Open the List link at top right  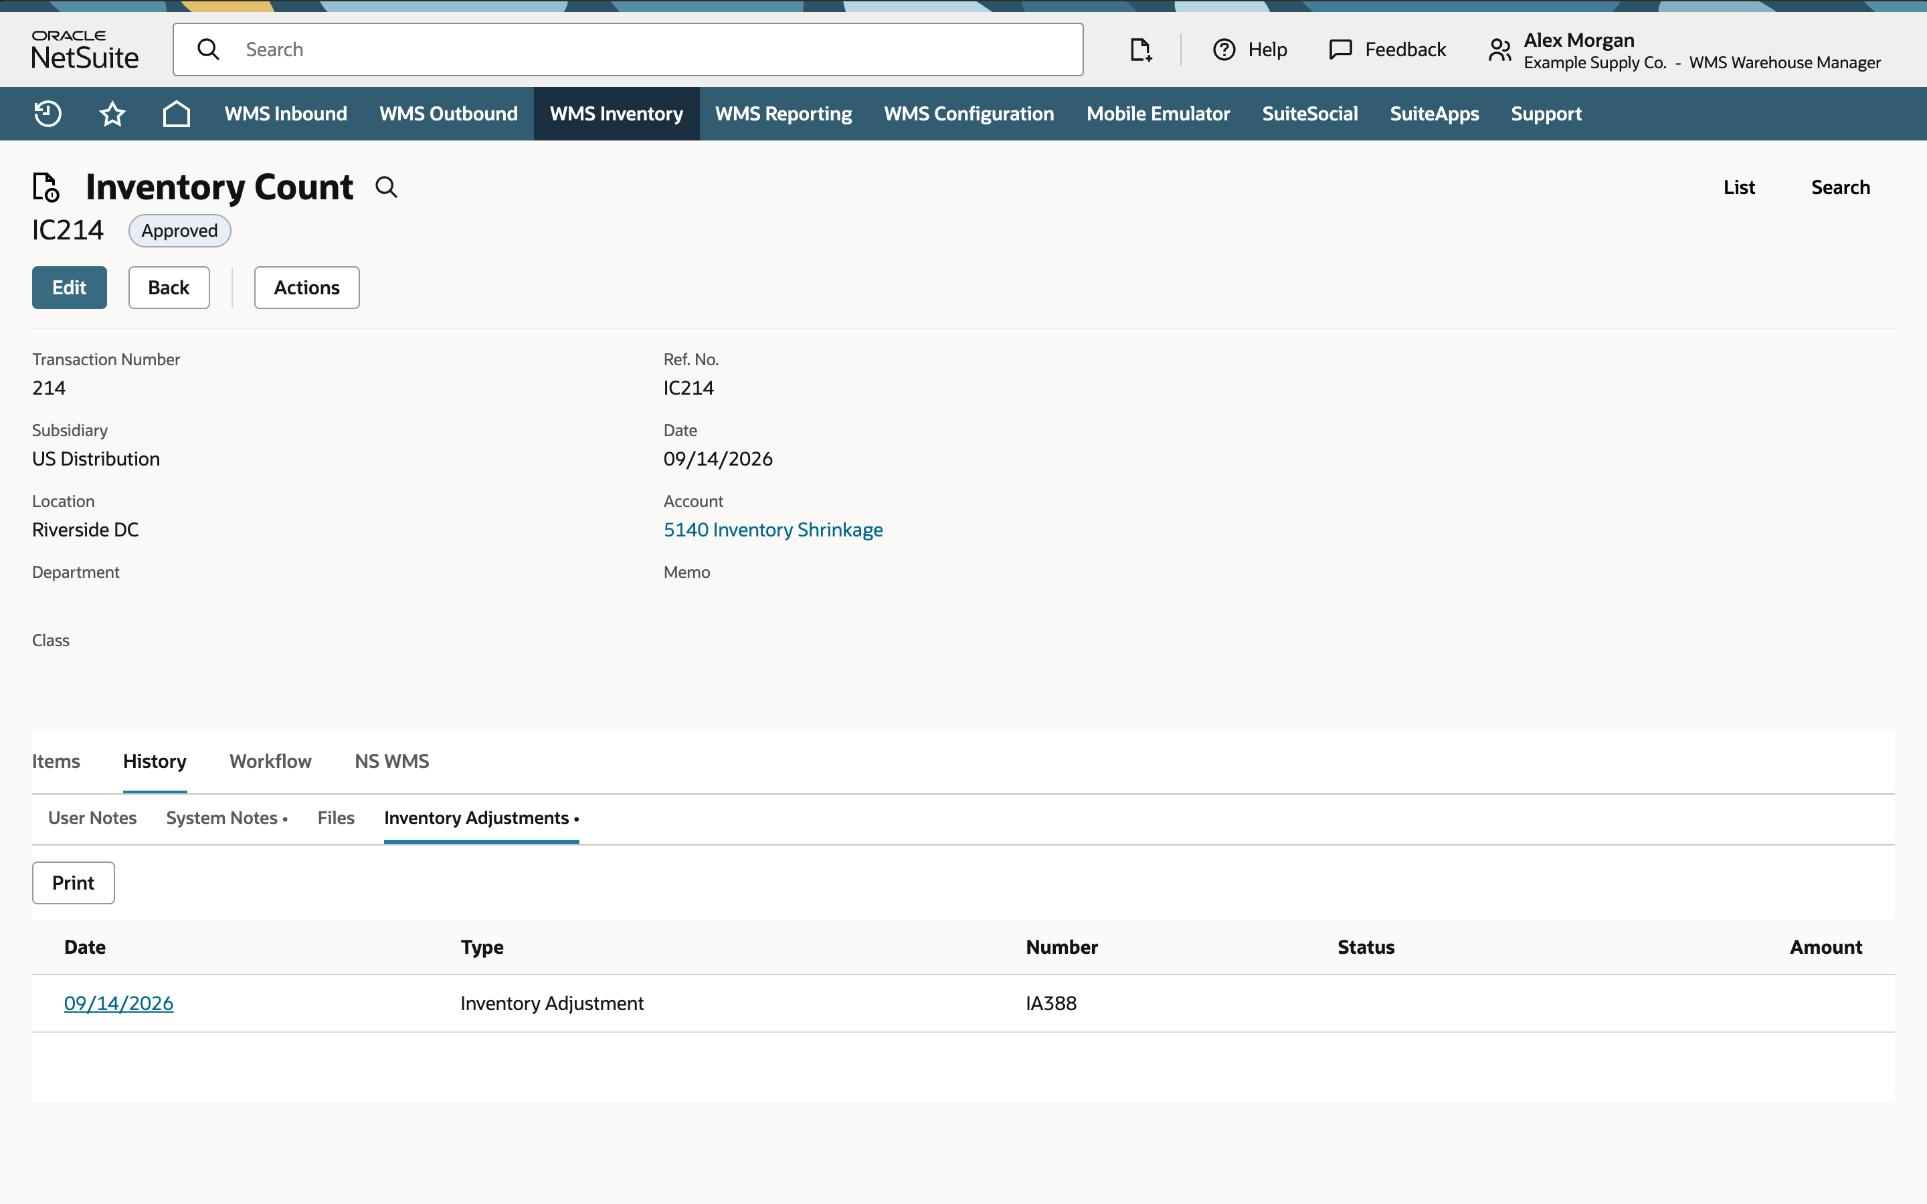click(1739, 187)
